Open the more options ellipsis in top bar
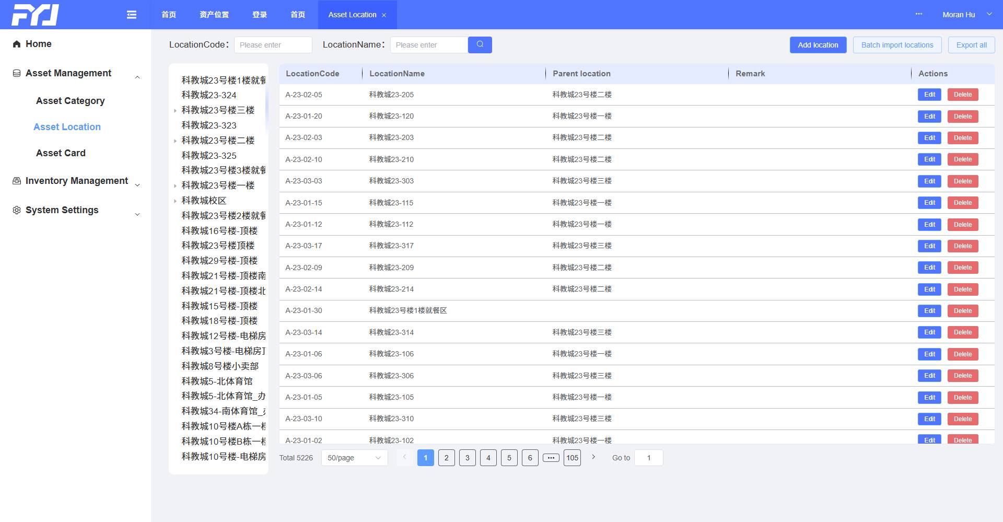This screenshot has height=522, width=1003. point(918,14)
